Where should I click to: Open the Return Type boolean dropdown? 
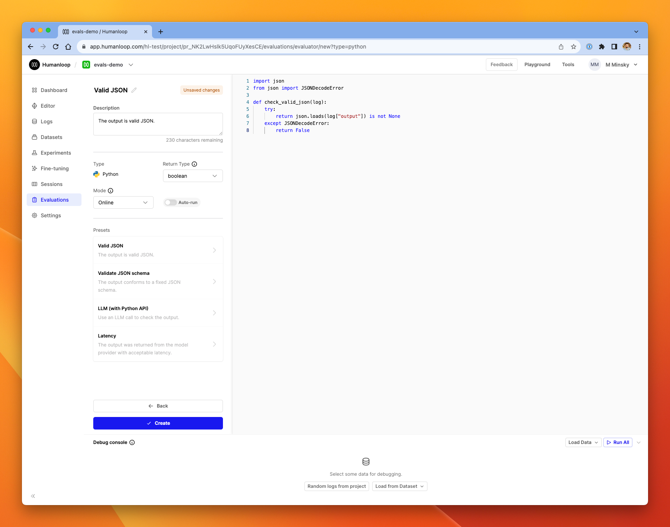pyautogui.click(x=192, y=176)
